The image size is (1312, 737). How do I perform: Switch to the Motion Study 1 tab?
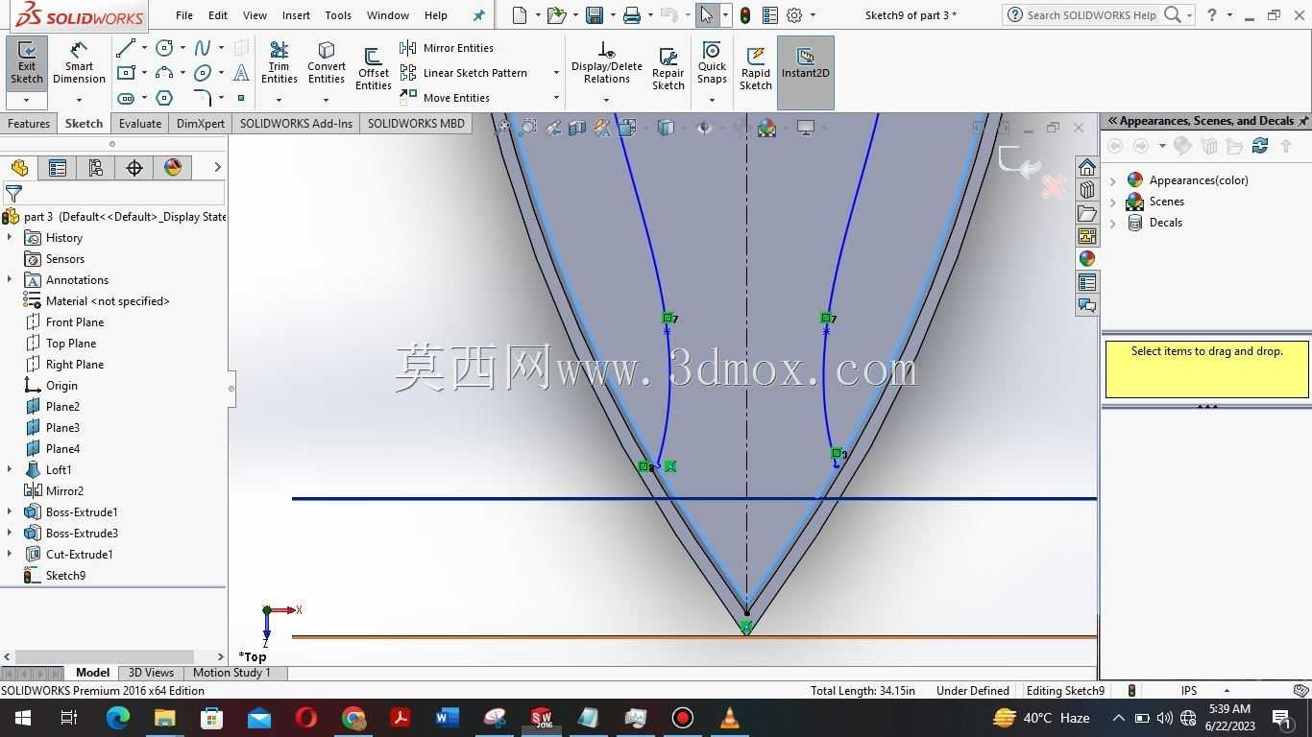pyautogui.click(x=231, y=673)
